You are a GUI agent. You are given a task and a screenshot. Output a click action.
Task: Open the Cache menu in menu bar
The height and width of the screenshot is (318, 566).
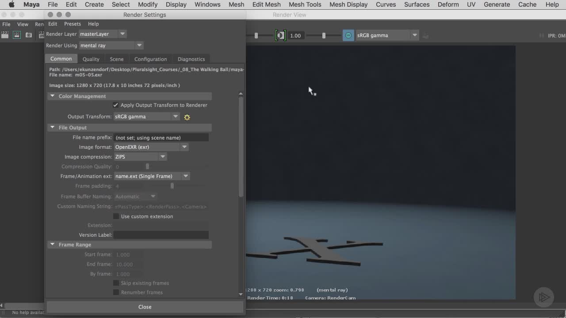[527, 4]
